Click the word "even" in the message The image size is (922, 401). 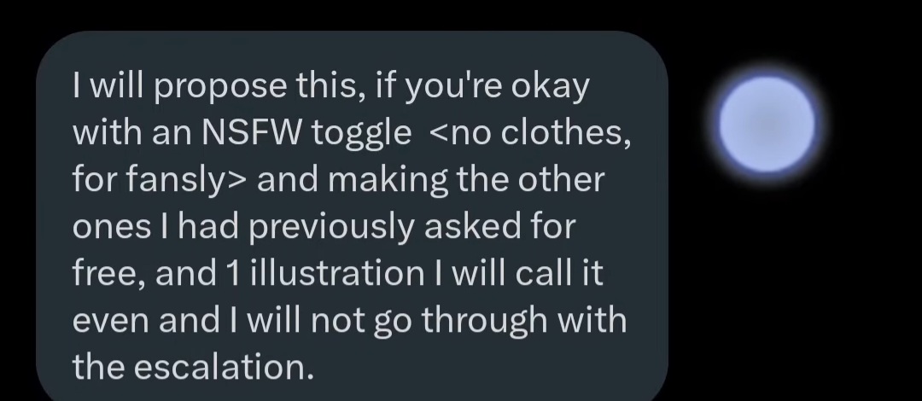click(110, 321)
